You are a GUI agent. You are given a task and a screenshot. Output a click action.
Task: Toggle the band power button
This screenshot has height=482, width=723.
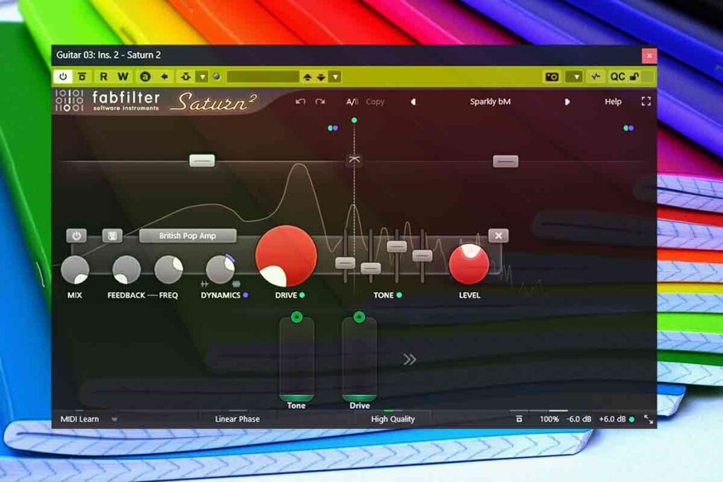tap(76, 236)
